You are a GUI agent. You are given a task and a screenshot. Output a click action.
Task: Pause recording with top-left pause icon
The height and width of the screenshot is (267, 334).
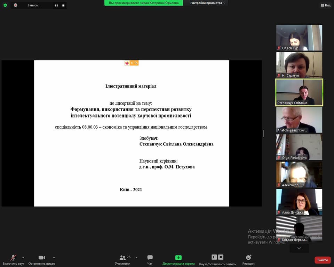[x=56, y=5]
